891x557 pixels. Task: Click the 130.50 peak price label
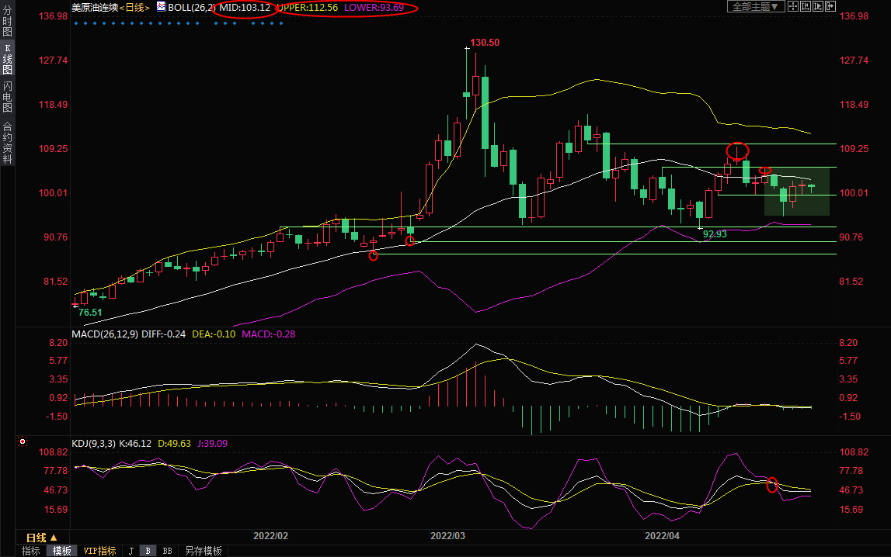tap(485, 43)
